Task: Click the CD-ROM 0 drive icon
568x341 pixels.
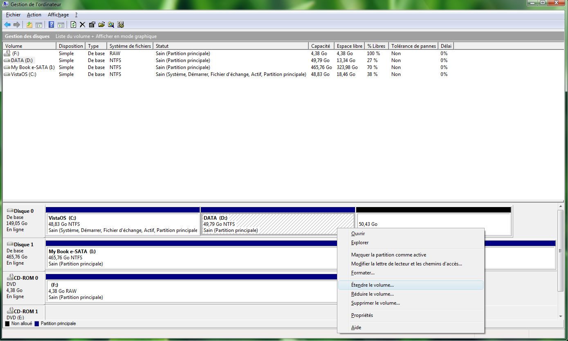Action: pos(10,277)
